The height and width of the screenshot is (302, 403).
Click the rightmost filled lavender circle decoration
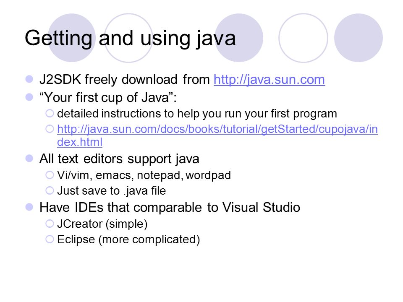tap(359, 38)
